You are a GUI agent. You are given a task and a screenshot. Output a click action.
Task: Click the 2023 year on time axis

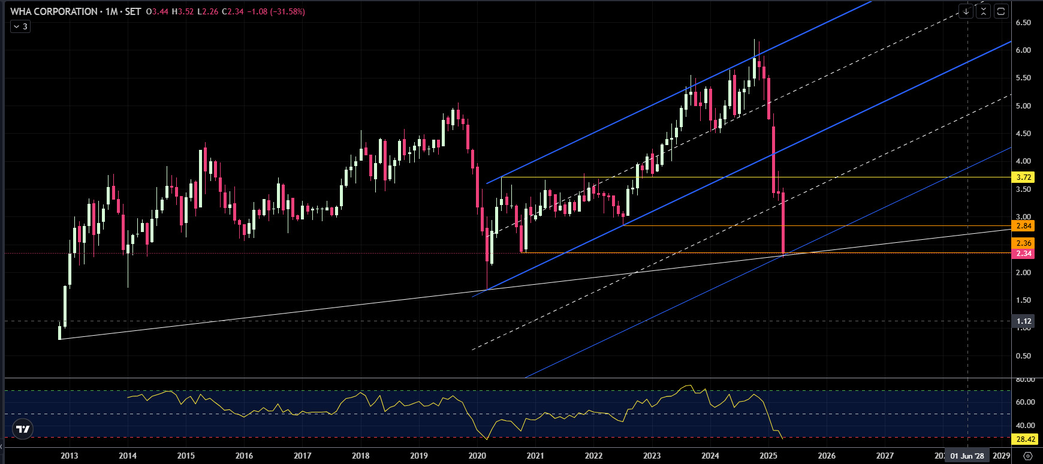tap(652, 456)
